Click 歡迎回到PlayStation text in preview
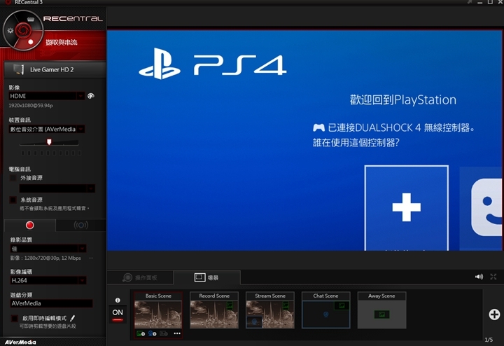 [403, 99]
